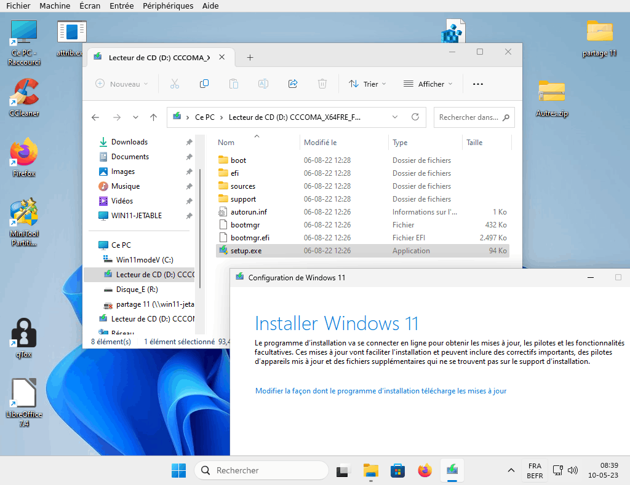Click link to modify update download method

coord(380,391)
